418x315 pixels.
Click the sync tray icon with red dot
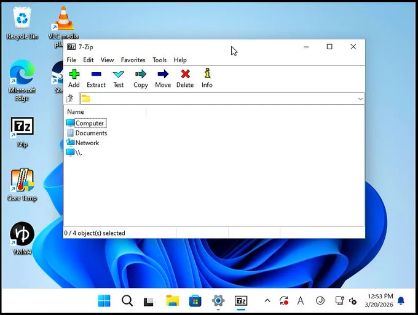point(283,301)
